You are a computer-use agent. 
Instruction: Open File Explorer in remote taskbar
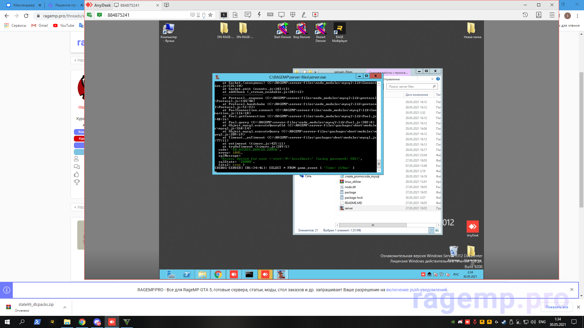202,275
